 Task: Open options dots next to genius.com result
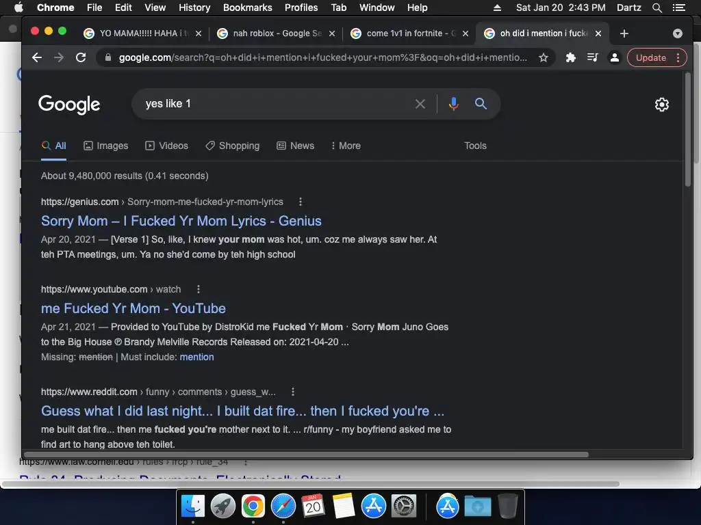[301, 202]
